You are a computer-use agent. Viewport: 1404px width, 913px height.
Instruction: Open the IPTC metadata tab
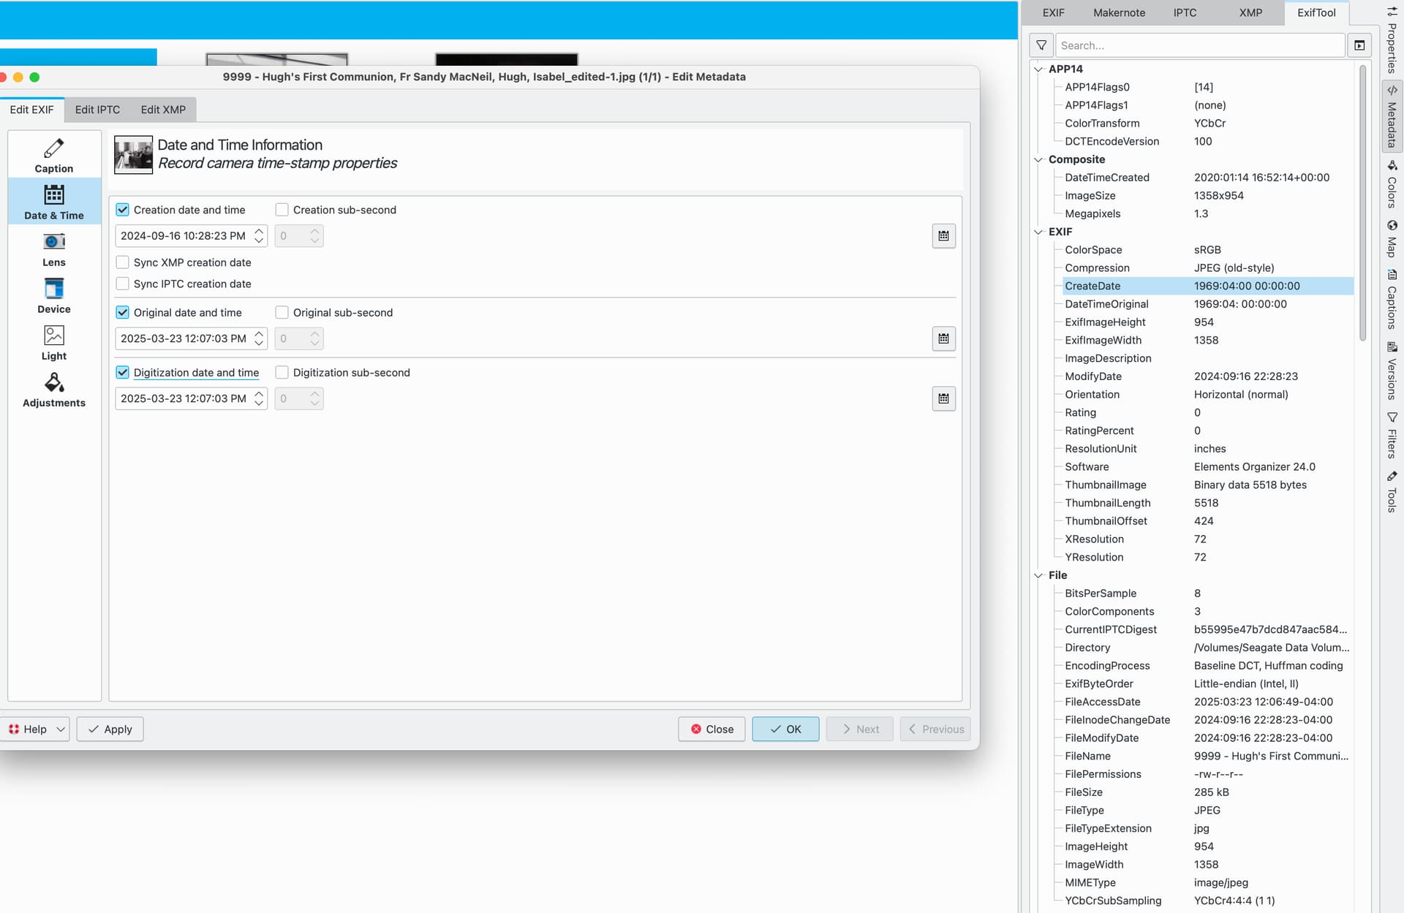point(1185,12)
